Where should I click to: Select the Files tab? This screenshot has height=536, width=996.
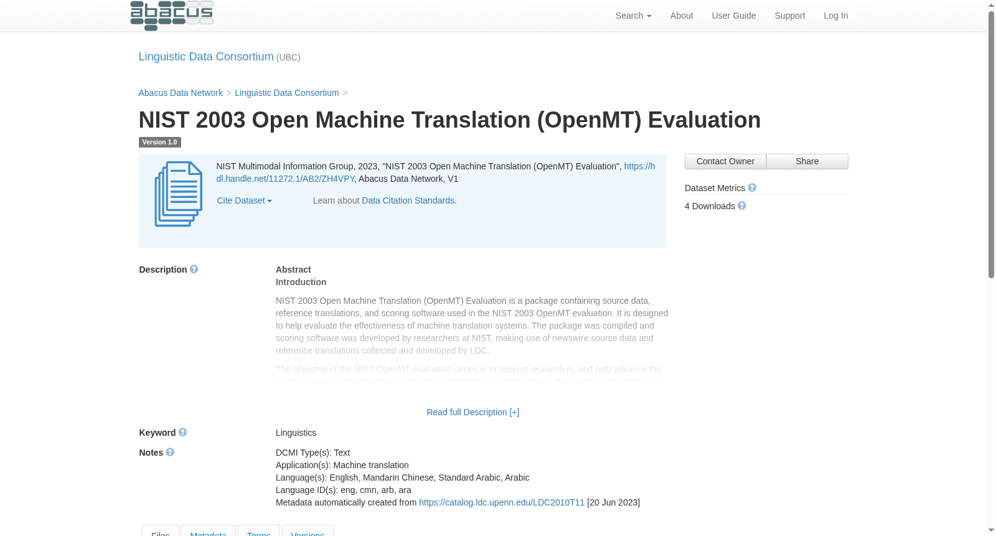[x=161, y=531]
